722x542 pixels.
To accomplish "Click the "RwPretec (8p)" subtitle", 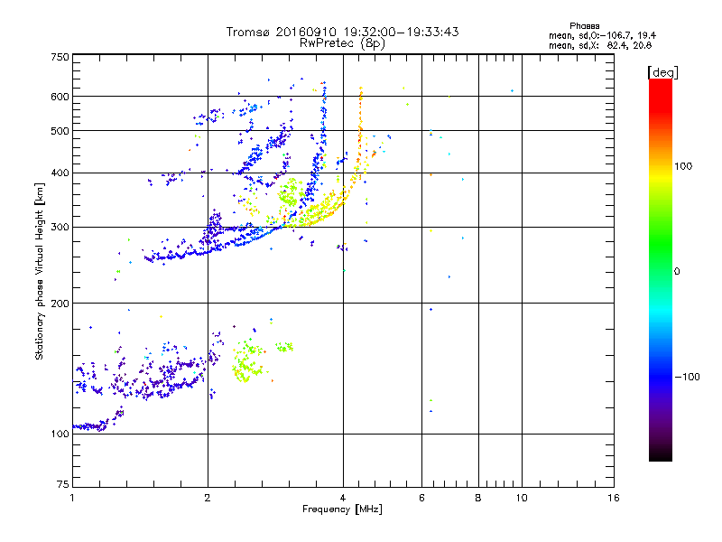I will (x=342, y=43).
